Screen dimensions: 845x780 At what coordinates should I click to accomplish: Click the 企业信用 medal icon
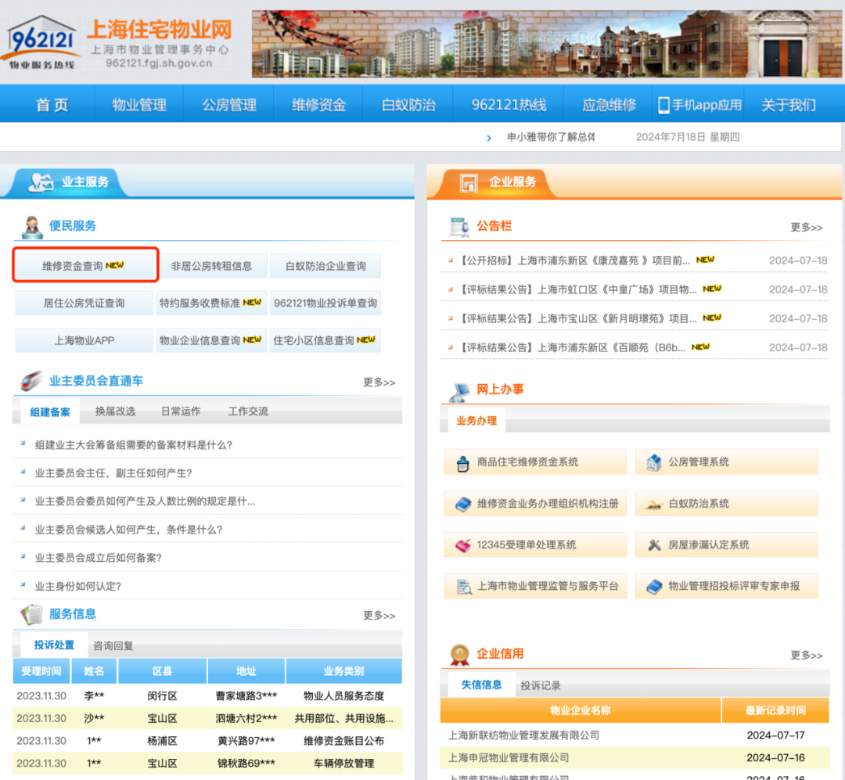460,655
